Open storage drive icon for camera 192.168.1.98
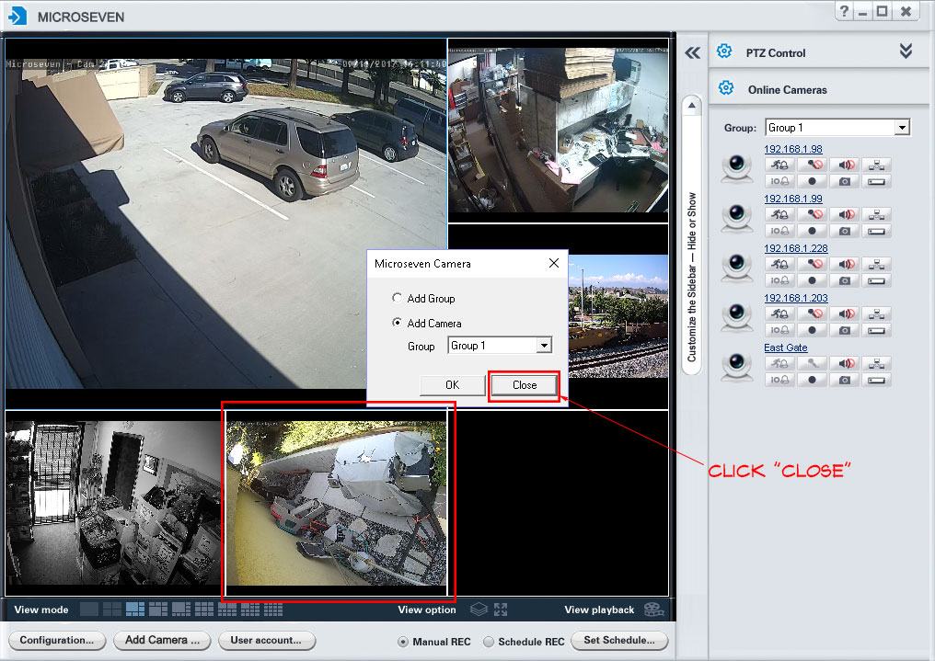Image resolution: width=935 pixels, height=661 pixels. (x=876, y=181)
